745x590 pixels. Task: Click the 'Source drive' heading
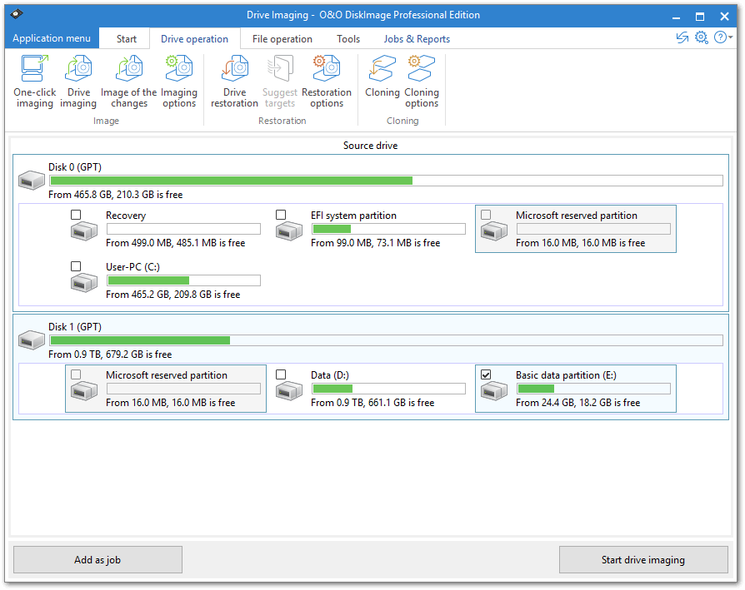(371, 146)
